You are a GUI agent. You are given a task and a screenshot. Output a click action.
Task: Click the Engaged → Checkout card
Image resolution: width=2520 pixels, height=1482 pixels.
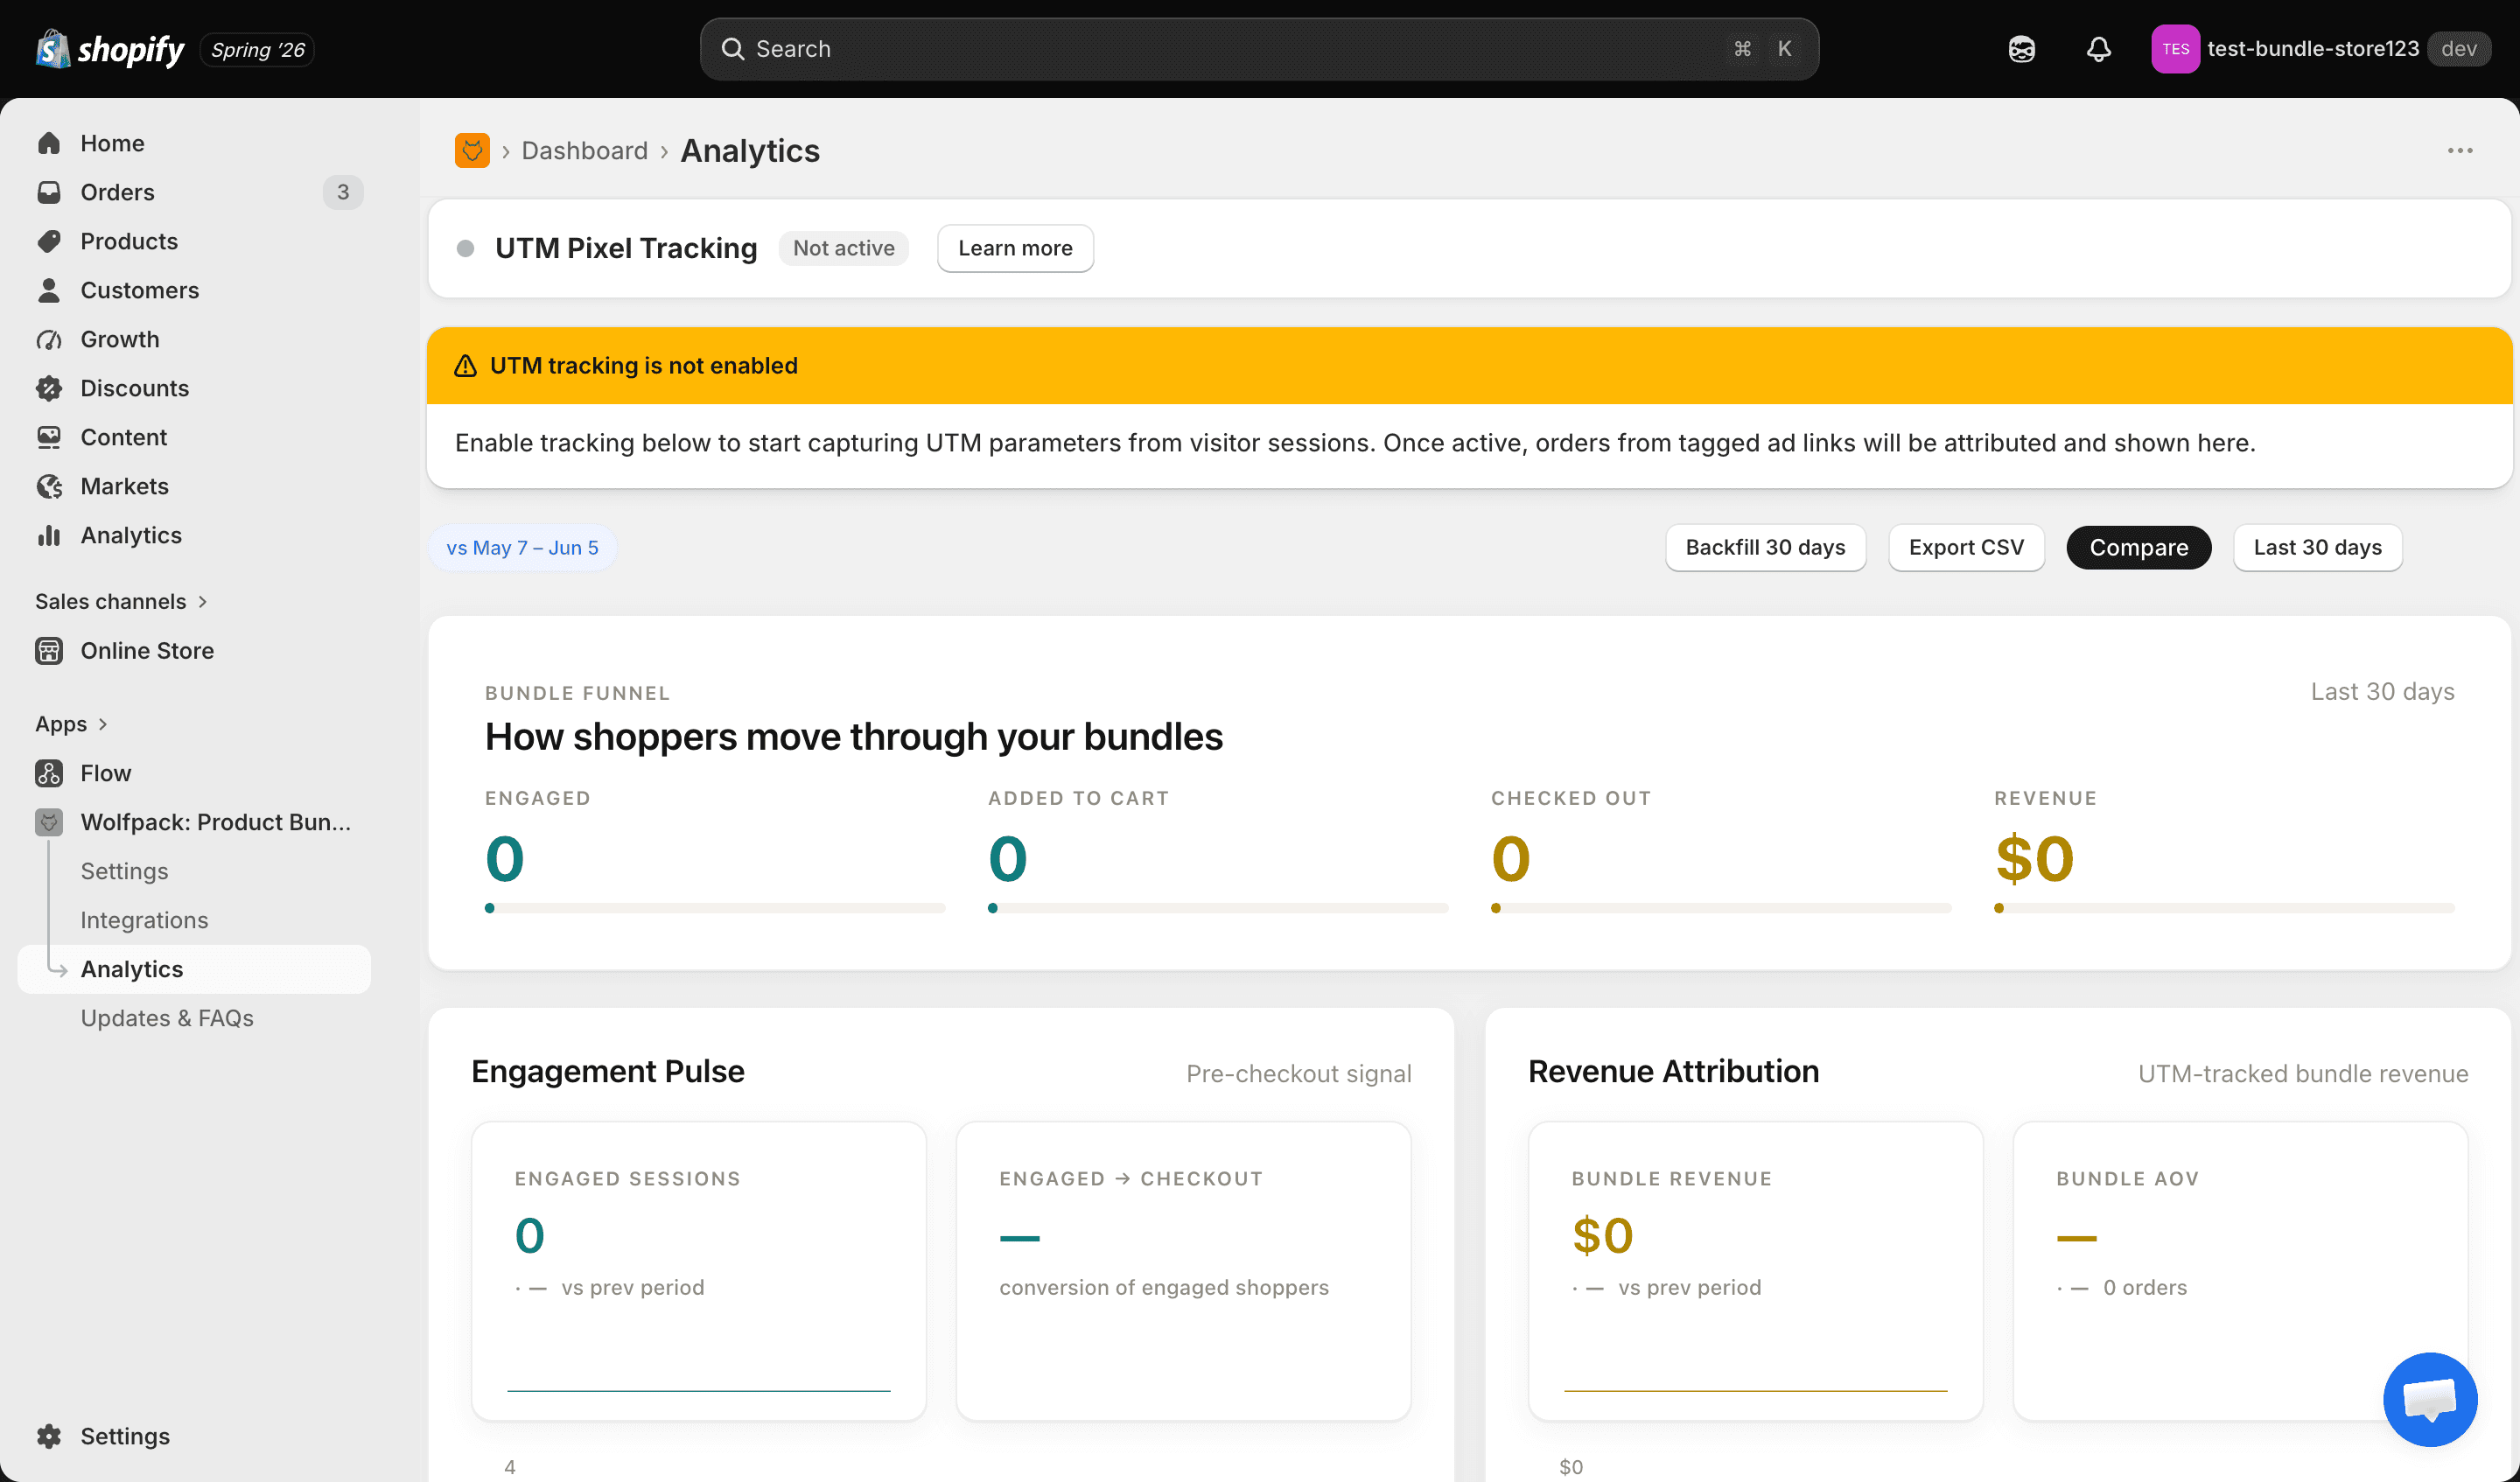pyautogui.click(x=1183, y=1270)
